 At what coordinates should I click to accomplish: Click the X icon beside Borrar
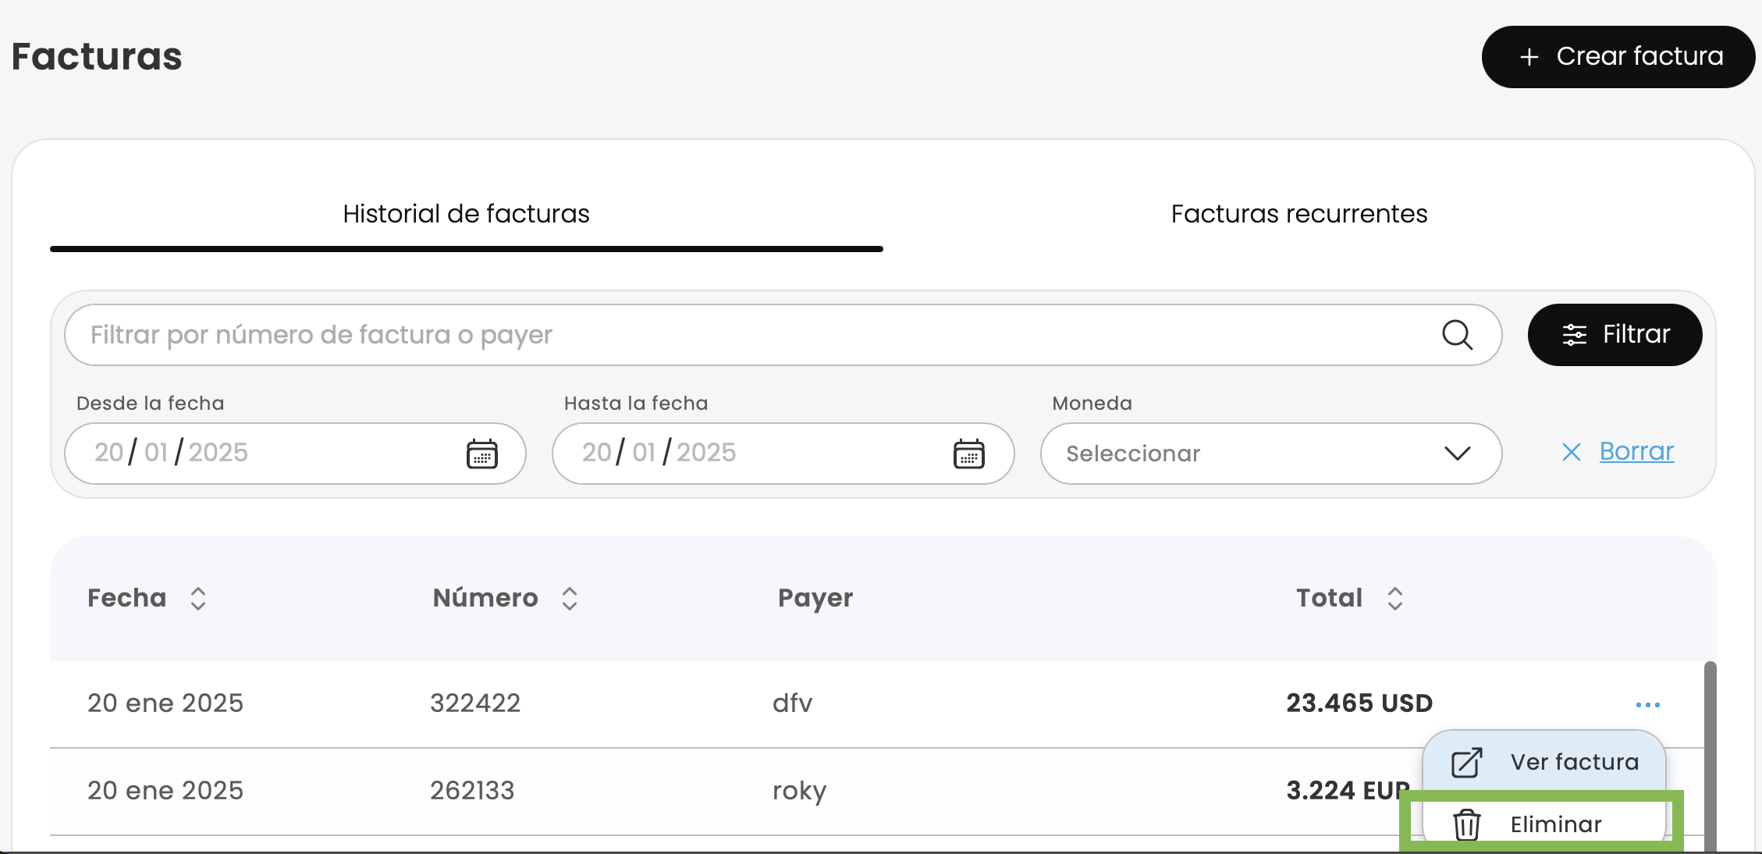(x=1571, y=452)
